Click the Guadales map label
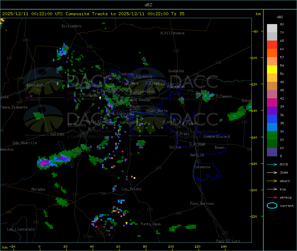Viewport: 297px width, 251px height. [x=176, y=71]
